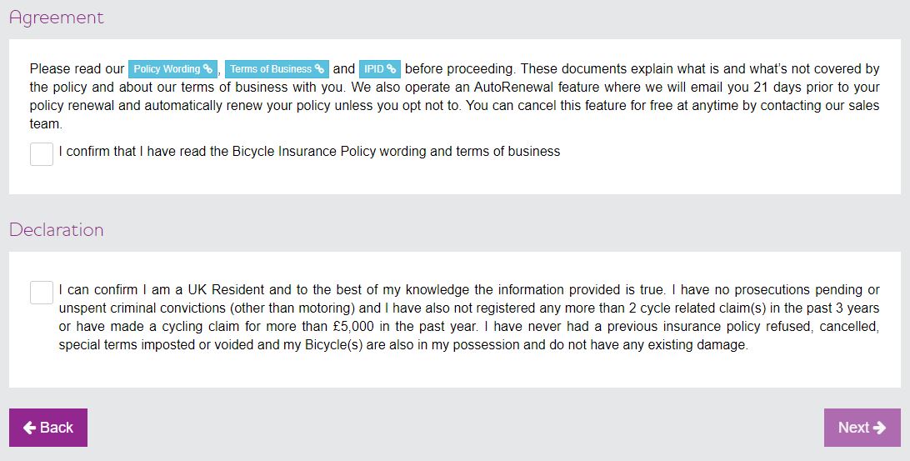The width and height of the screenshot is (910, 461).
Task: Proceed using the Next button
Action: click(x=862, y=428)
